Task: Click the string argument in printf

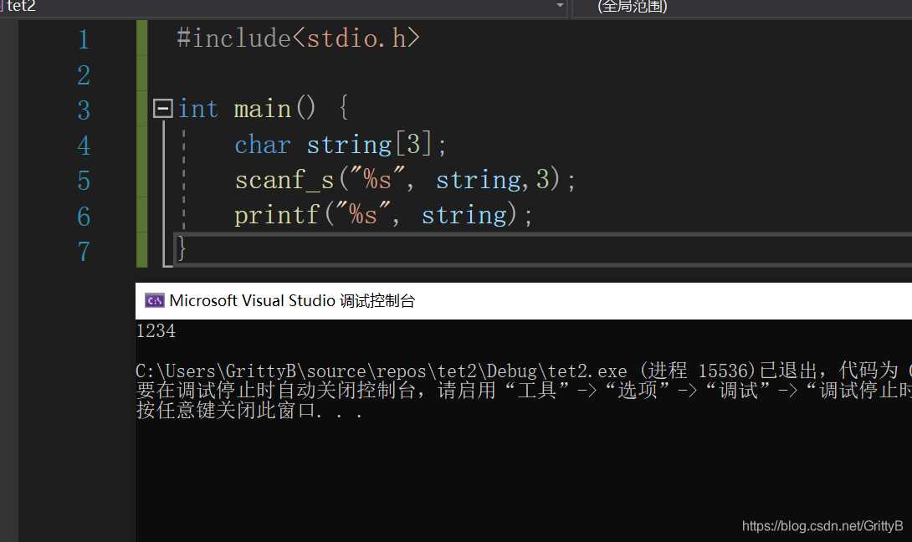Action: pyautogui.click(x=464, y=215)
